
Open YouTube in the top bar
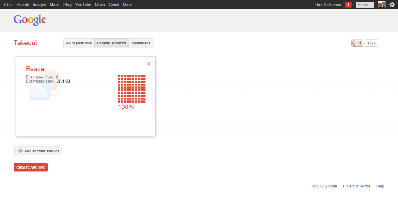click(x=83, y=5)
